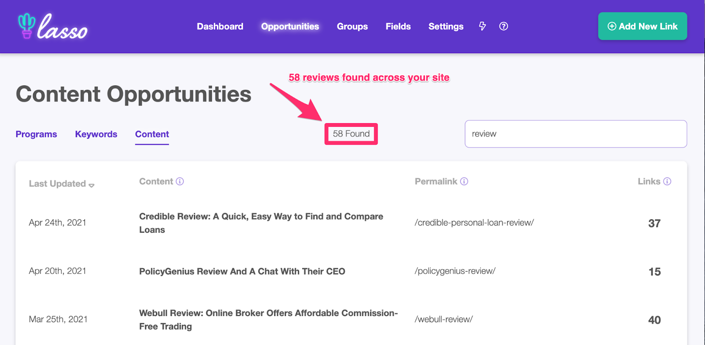
Task: Click the Content column header
Action: click(156, 181)
